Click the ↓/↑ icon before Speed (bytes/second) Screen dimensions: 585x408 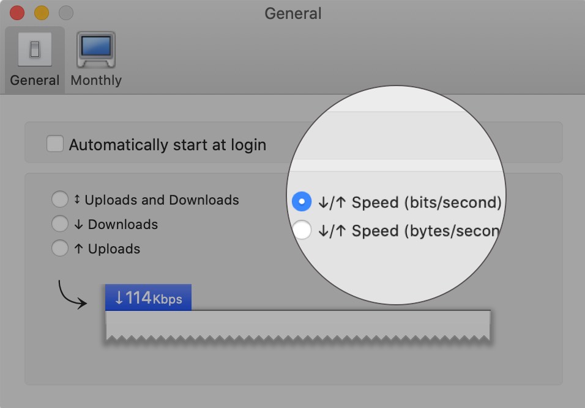click(x=329, y=231)
